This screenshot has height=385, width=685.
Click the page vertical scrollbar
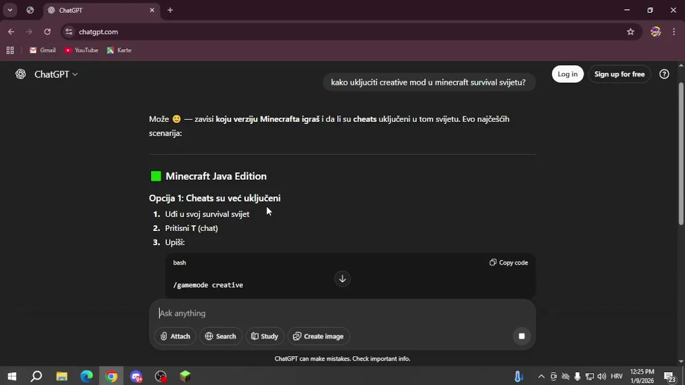681,153
